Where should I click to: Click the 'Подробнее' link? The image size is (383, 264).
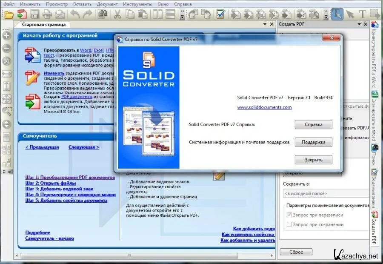[37, 232]
